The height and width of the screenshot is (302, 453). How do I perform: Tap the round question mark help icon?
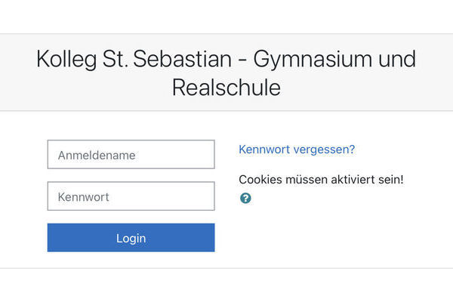coord(245,199)
